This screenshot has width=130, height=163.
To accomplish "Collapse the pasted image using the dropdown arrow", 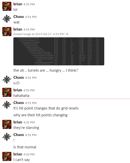I will 67,34.
